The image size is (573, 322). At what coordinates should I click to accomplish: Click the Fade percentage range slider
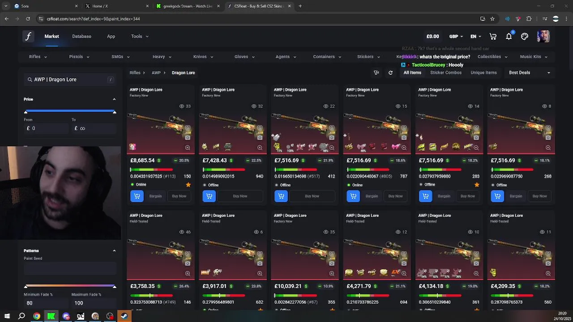(x=70, y=286)
